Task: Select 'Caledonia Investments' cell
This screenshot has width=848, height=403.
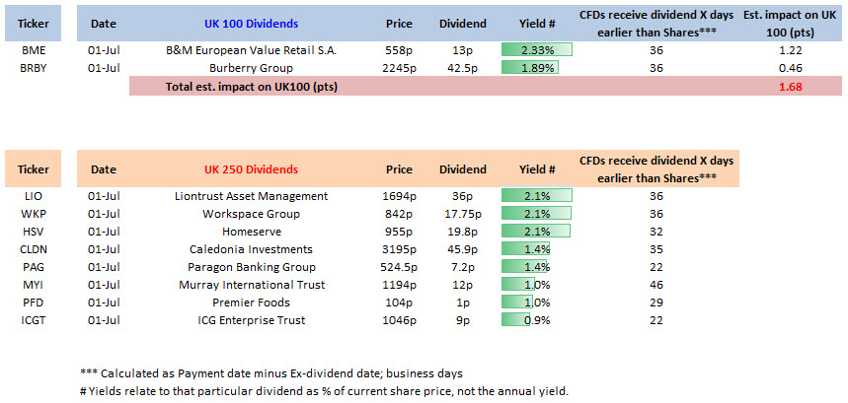Action: click(x=251, y=249)
